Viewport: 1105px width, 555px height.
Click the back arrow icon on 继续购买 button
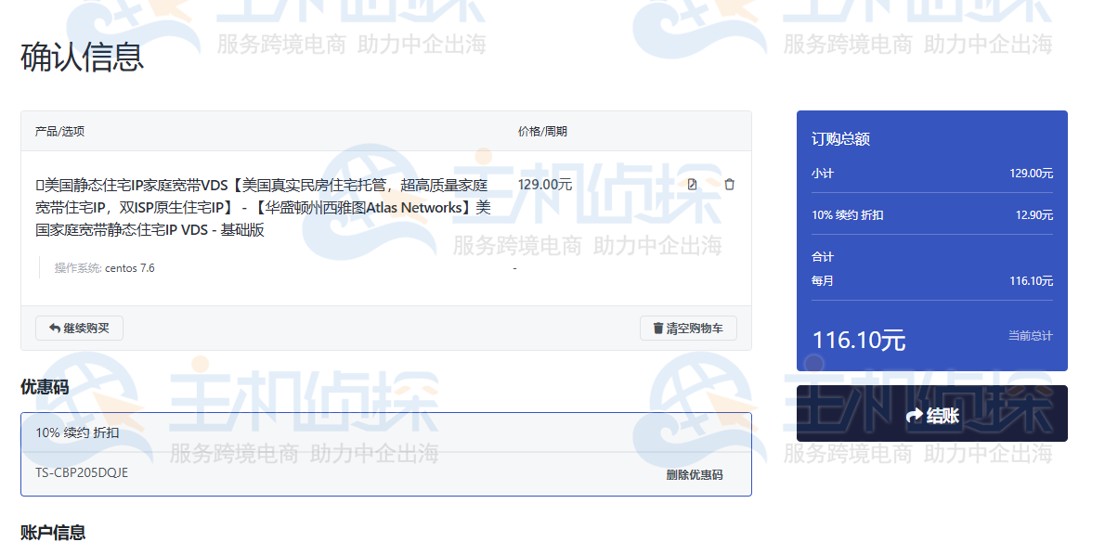(55, 327)
